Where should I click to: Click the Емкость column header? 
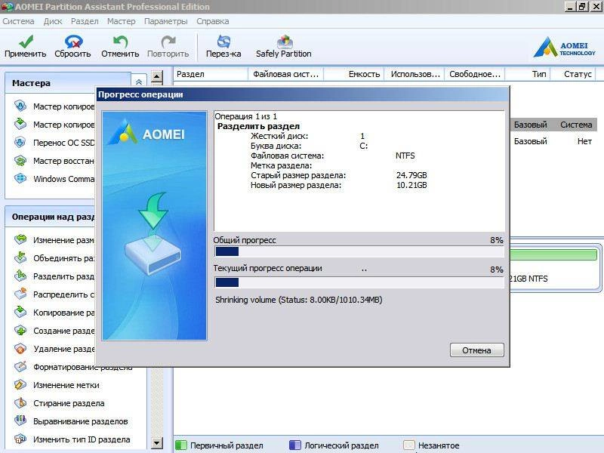355,74
